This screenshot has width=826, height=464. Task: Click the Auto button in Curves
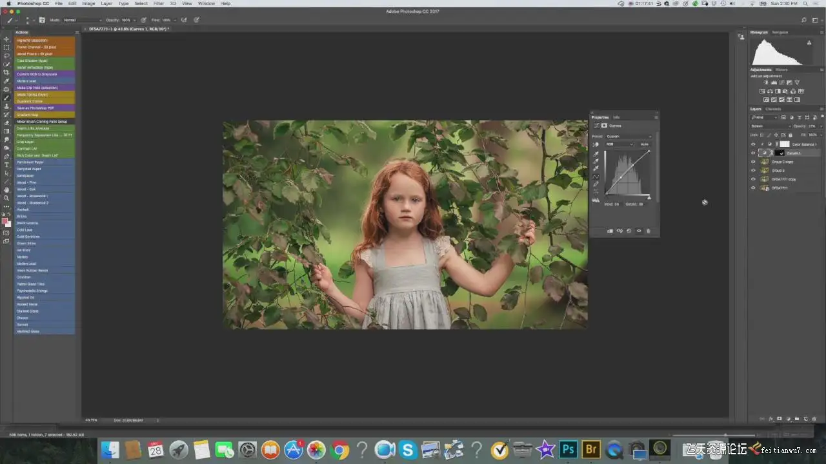click(x=644, y=144)
